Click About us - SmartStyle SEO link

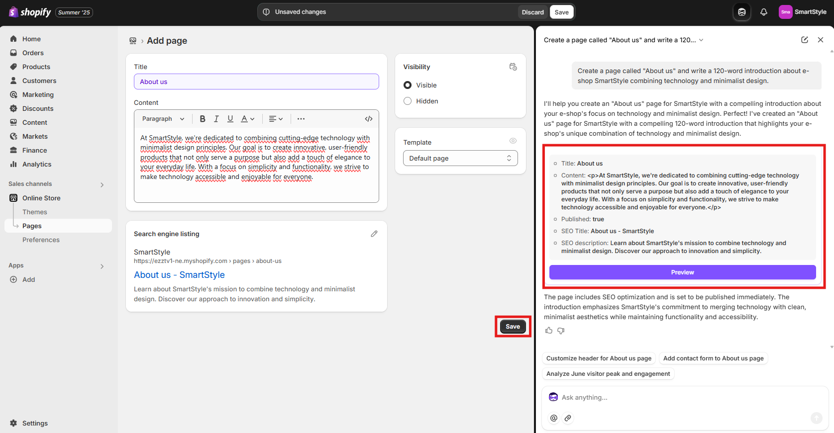click(179, 275)
